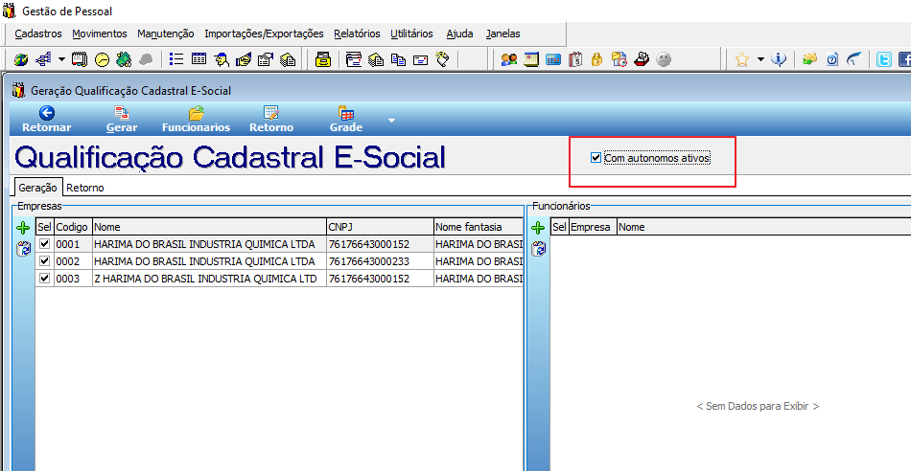Click the help document question mark icon
Image resolution: width=911 pixels, height=471 pixels.
pos(832,59)
